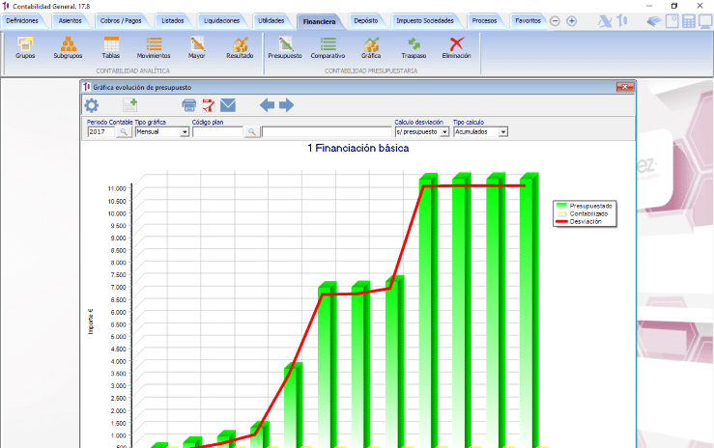
Task: Click the Código plan input field
Action: 217,132
